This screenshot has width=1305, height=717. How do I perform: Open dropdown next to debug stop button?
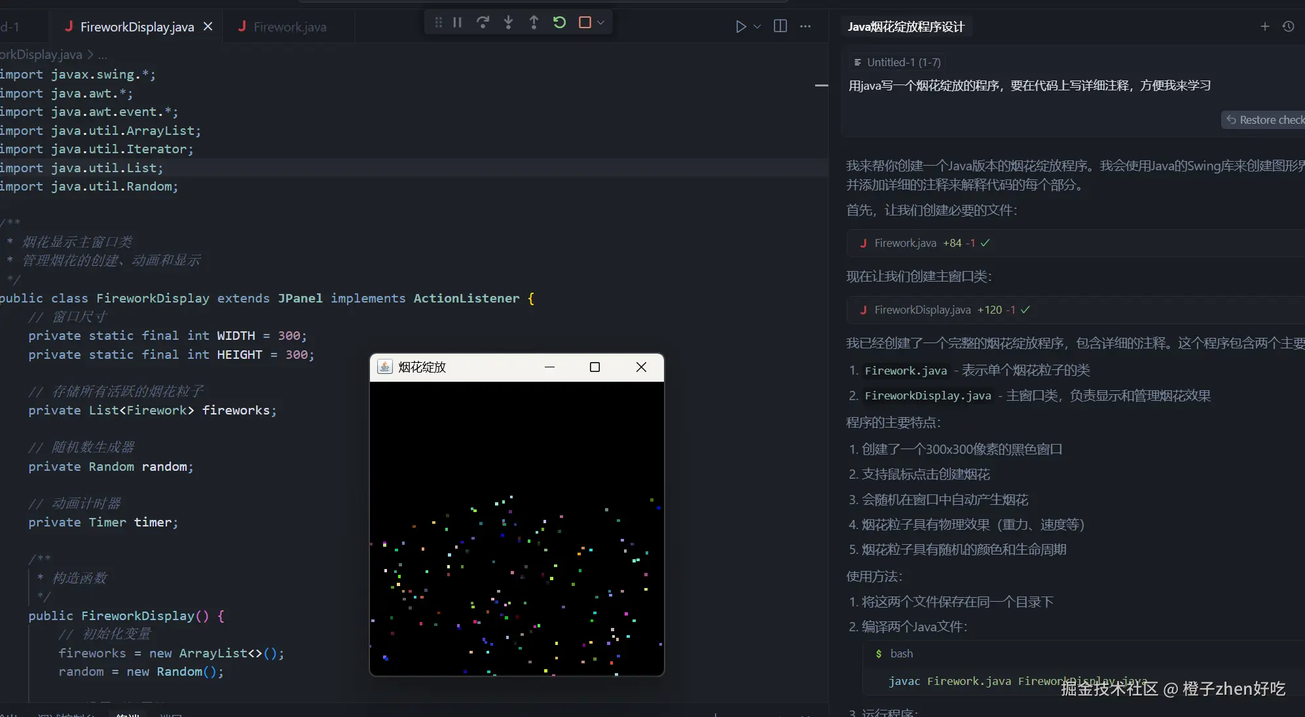tap(601, 22)
